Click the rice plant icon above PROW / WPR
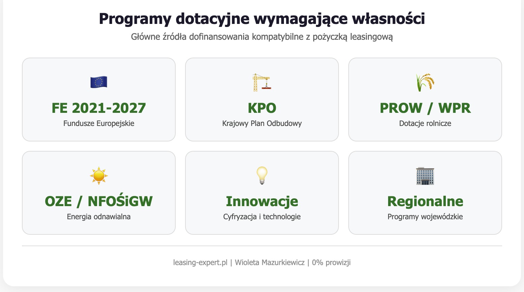The width and height of the screenshot is (524, 292). coord(425,83)
